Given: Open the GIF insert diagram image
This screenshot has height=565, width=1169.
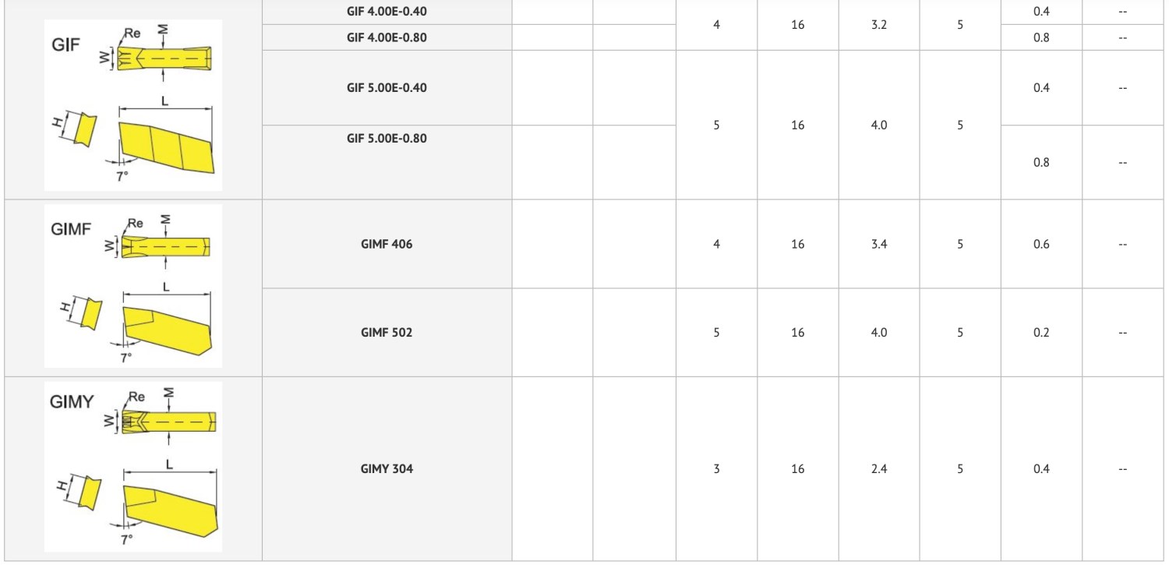Looking at the screenshot, I should pyautogui.click(x=133, y=105).
